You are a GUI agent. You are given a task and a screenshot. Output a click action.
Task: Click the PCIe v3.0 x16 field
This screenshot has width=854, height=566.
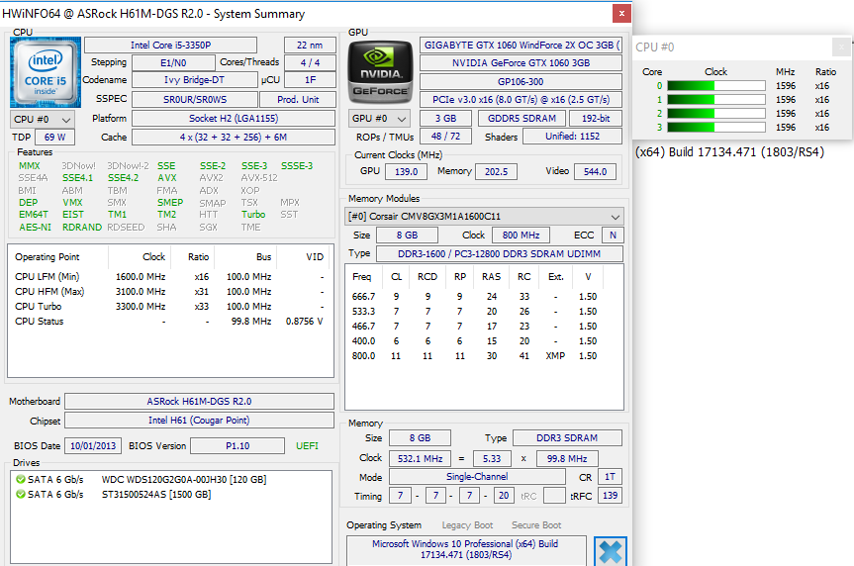[522, 100]
